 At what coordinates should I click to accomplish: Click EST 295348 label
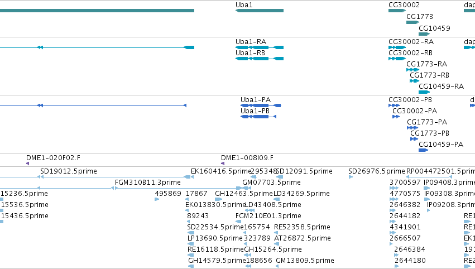tap(264, 171)
